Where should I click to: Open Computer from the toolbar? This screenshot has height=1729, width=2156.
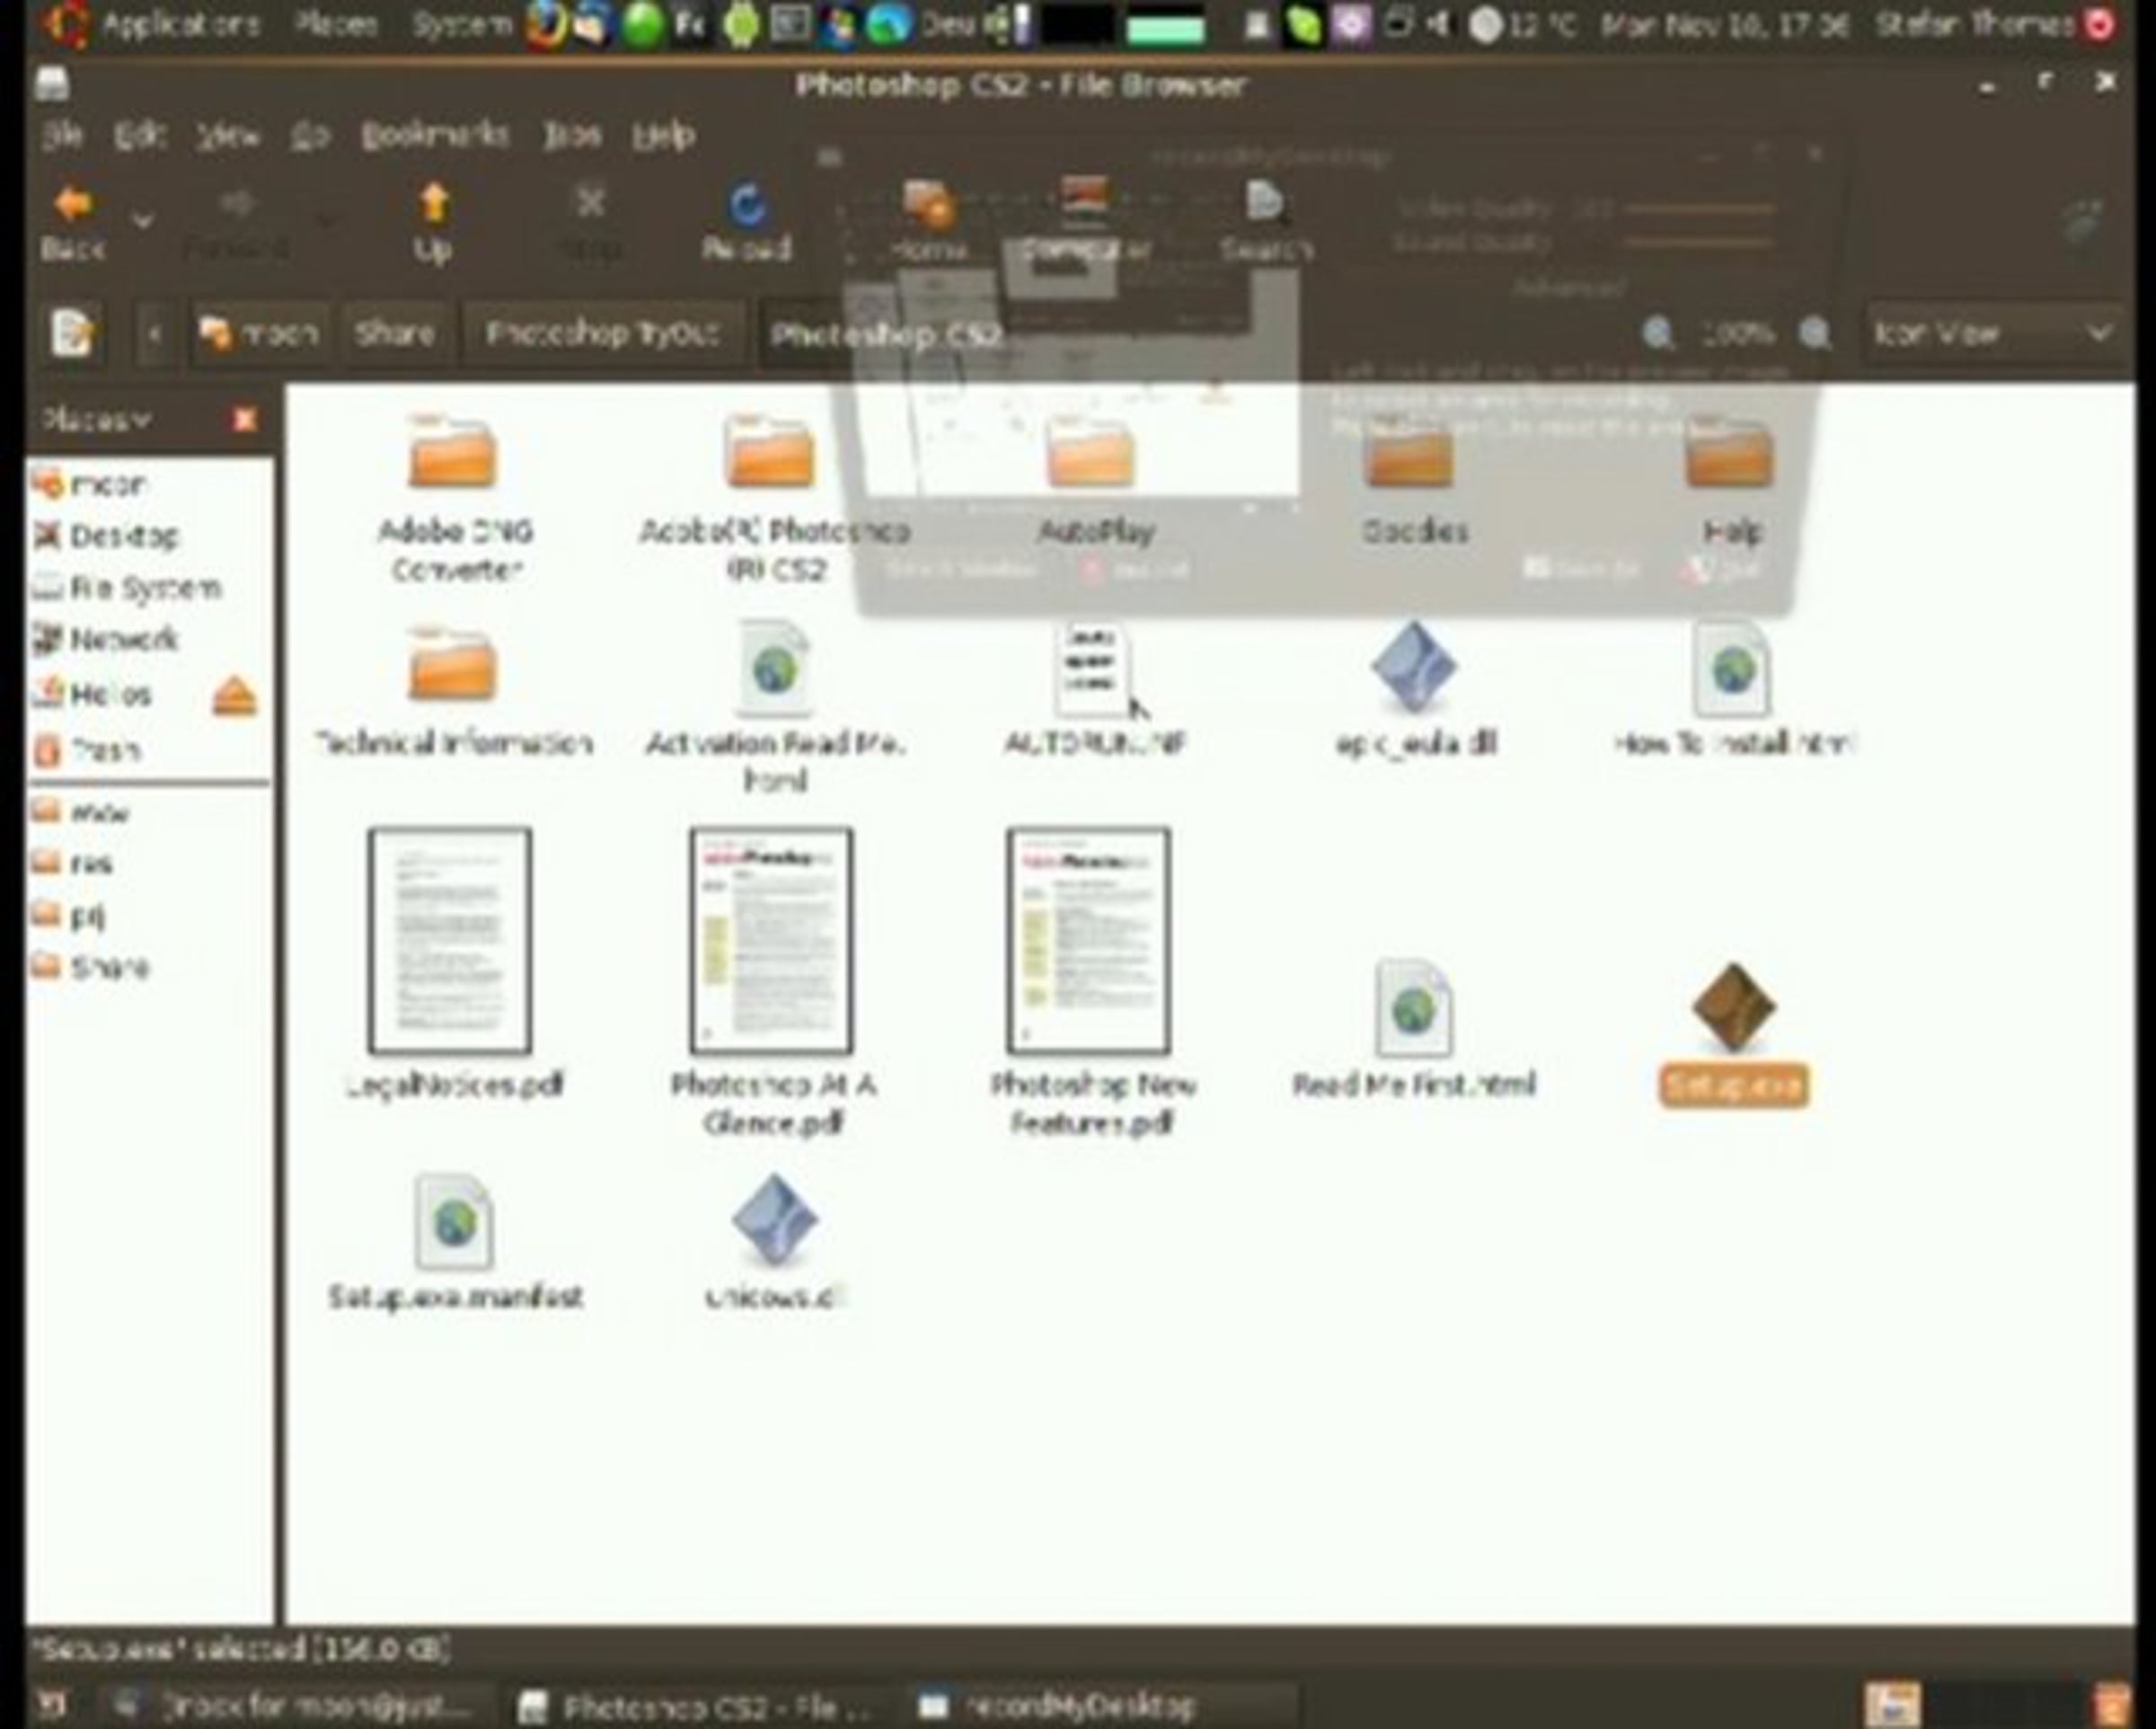1085,222
